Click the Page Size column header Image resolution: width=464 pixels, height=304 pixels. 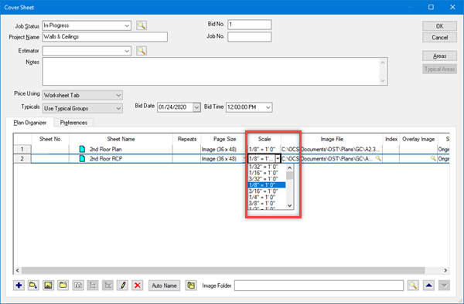[224, 139]
